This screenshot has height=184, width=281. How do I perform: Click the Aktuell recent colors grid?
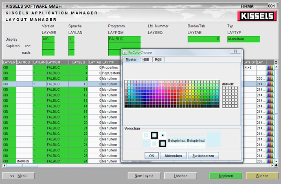tap(230, 97)
